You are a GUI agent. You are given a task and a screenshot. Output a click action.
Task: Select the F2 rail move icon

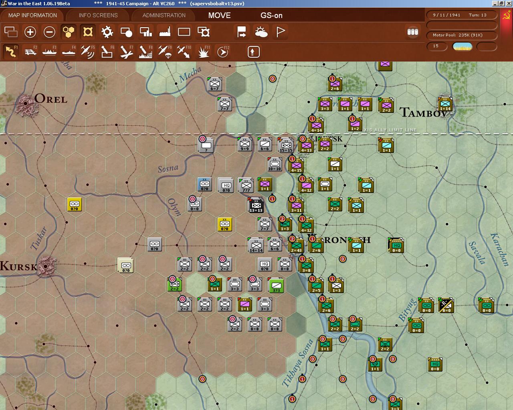30,52
